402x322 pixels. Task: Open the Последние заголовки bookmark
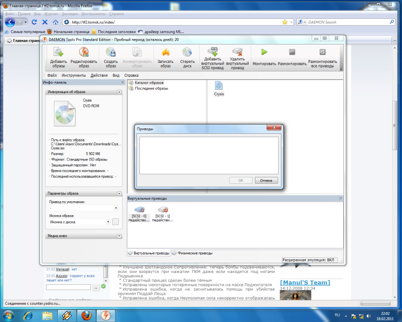coord(113,31)
